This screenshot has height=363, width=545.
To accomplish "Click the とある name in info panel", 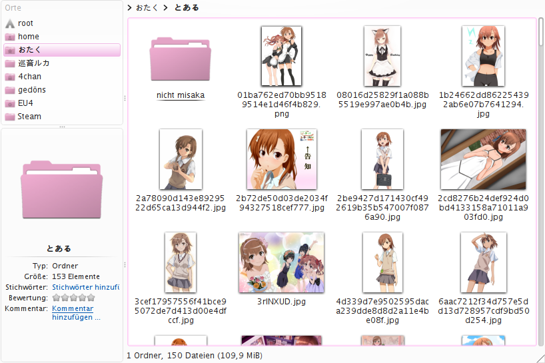I will 59,248.
